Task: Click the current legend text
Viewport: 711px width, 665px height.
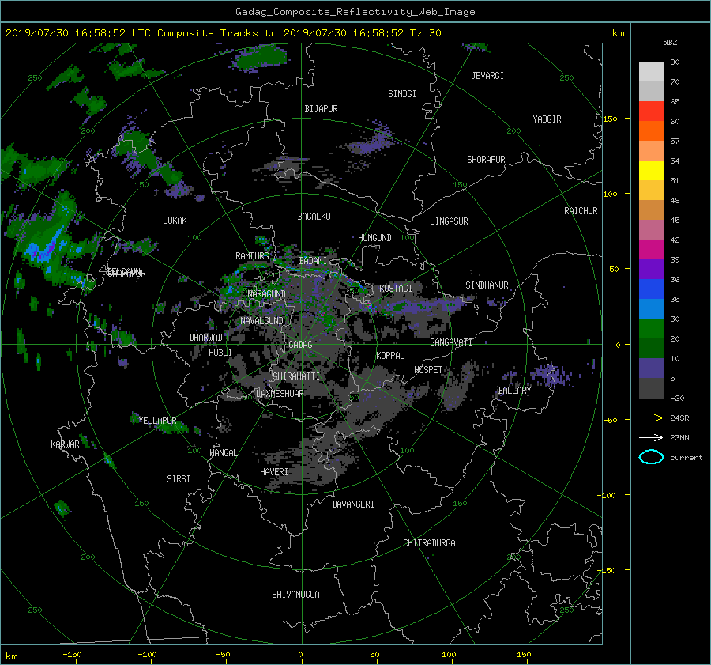Action: [687, 458]
